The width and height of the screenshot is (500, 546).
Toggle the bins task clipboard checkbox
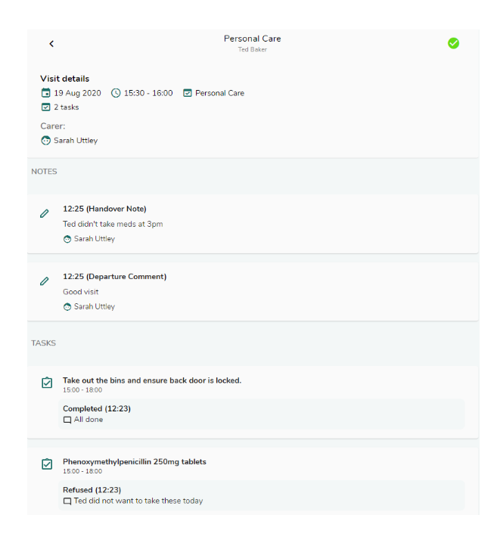pyautogui.click(x=47, y=383)
